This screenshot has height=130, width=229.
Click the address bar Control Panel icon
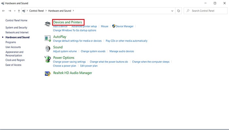point(24,11)
